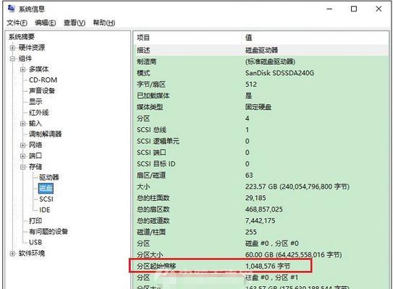
Task: Select the 驱动器 item under 存储
Action: [x=49, y=178]
